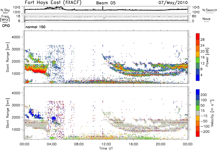Click the '12:00' time tick label
Viewport: 217px width, 150px height.
click(x=106, y=144)
